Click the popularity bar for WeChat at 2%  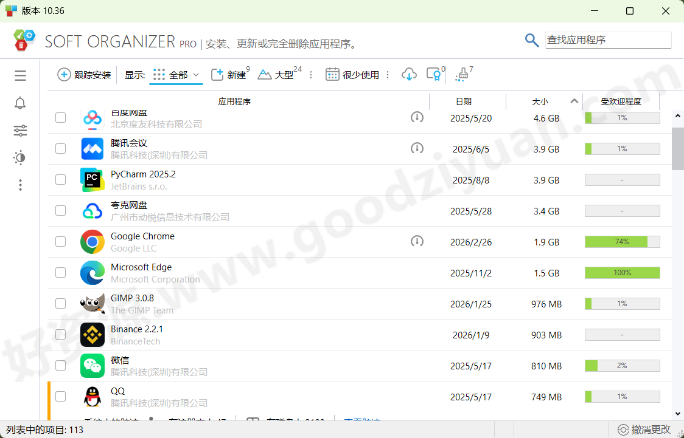pos(622,365)
